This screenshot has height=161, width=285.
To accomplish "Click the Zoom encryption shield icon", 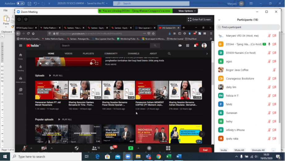I will 26,19.
